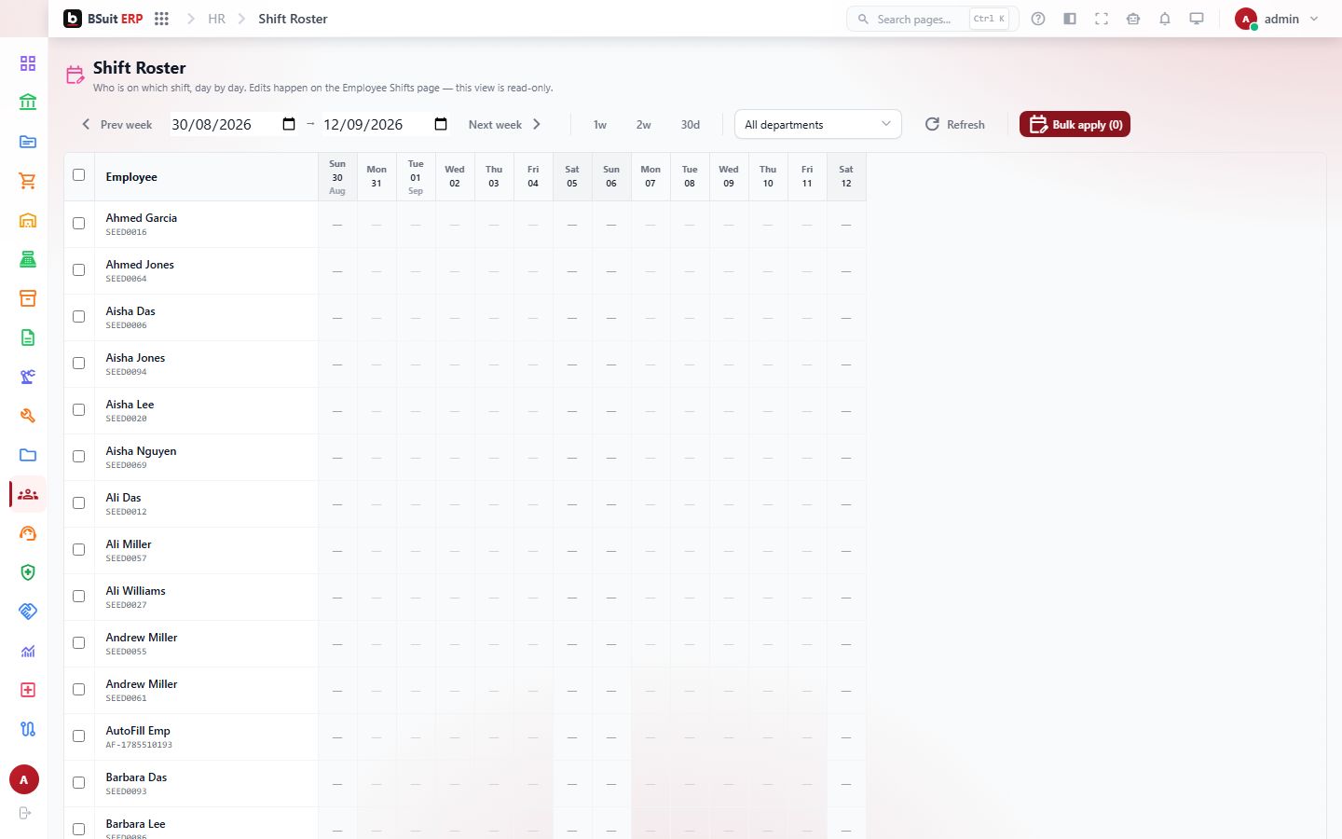Open the robot assistant icon in header

click(x=1133, y=19)
